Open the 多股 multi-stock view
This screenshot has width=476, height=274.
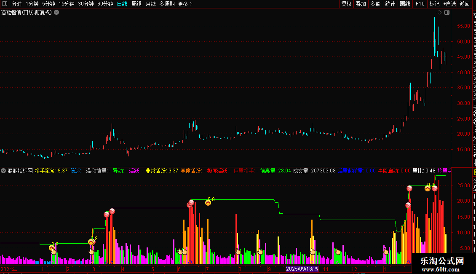pyautogui.click(x=375, y=4)
